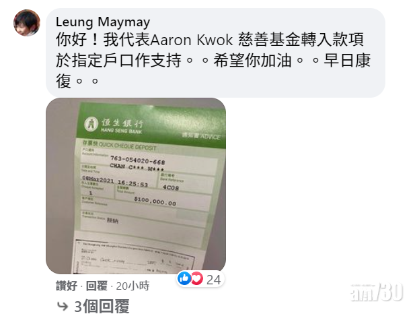The image size is (417, 314).
Task: Click the curved reply arrow icon
Action: [x=63, y=307]
